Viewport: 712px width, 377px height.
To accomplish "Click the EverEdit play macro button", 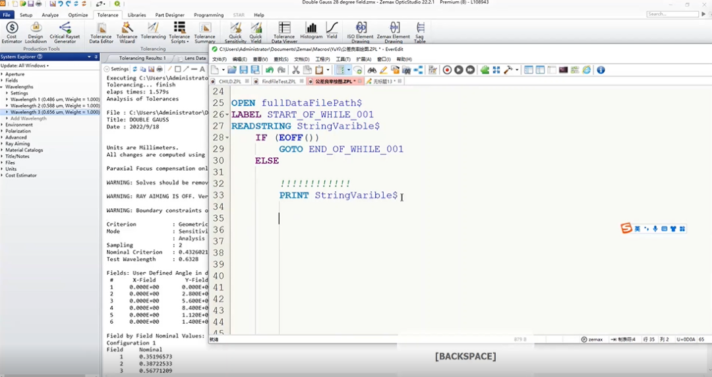I will 459,70.
